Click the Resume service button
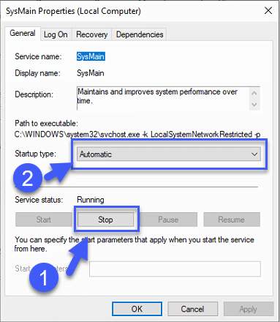This screenshot has height=322, width=280. (x=232, y=220)
